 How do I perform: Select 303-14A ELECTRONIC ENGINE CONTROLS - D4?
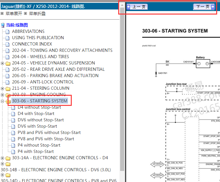tap(60, 158)
